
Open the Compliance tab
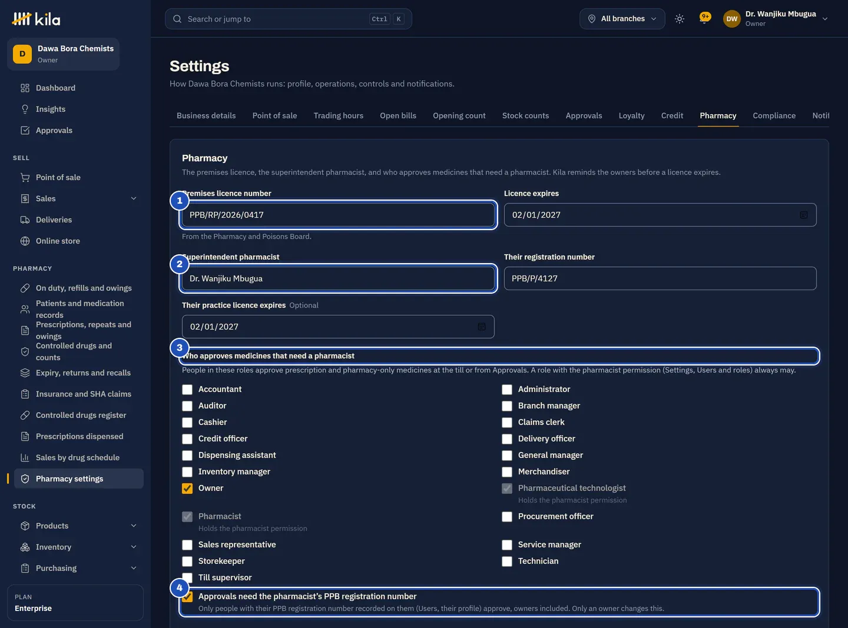774,116
